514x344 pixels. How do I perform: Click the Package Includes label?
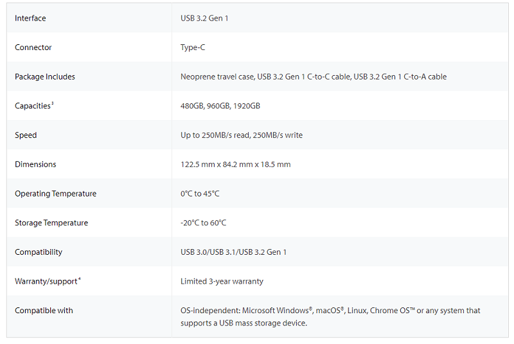click(x=45, y=76)
